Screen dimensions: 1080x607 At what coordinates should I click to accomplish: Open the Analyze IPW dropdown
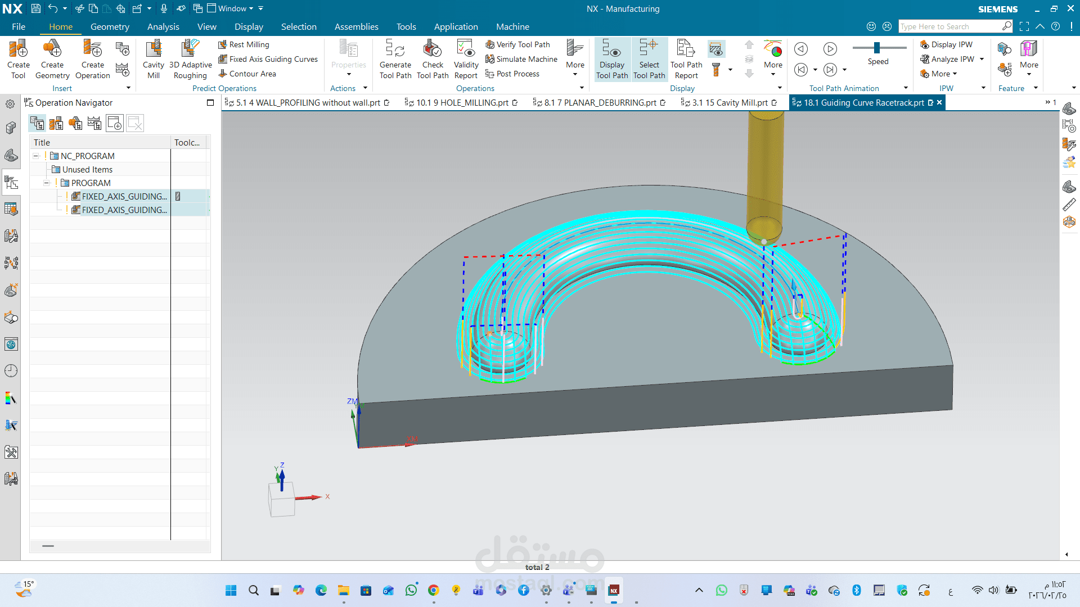coord(982,59)
